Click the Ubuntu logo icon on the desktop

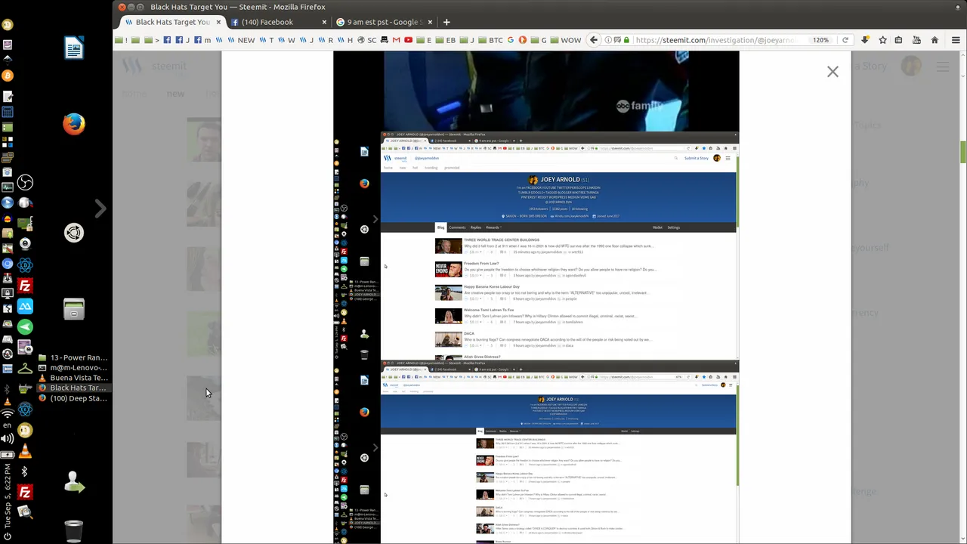[x=73, y=233]
